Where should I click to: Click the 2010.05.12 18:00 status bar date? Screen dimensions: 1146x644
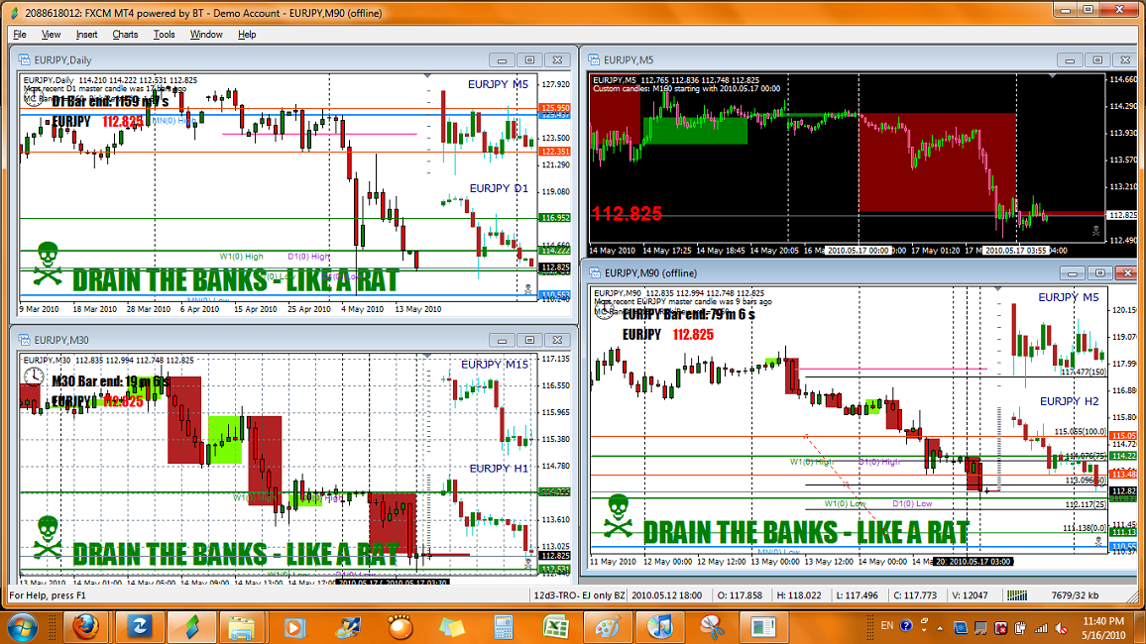click(666, 595)
